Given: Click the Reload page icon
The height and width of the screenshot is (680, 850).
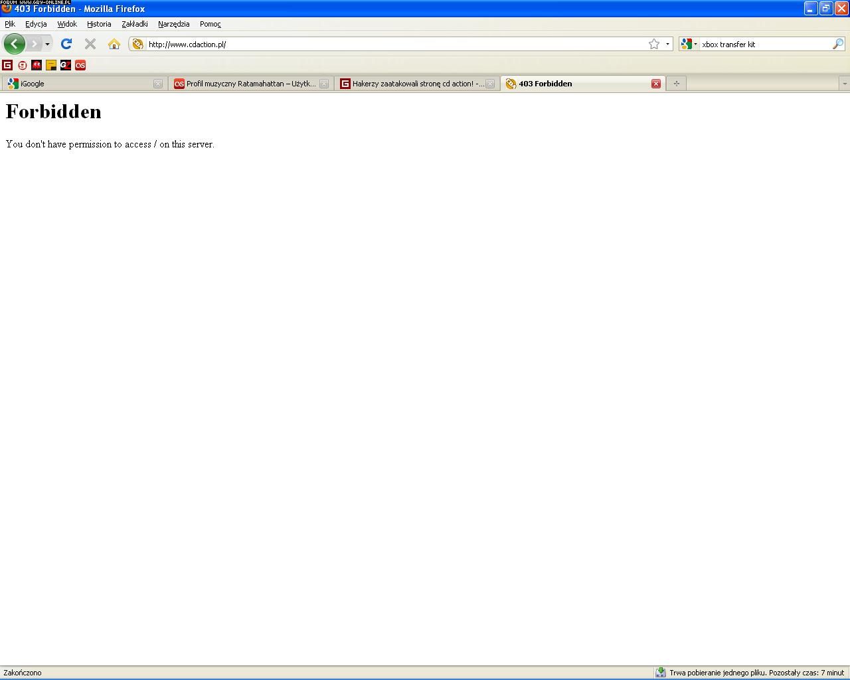Looking at the screenshot, I should (x=66, y=44).
